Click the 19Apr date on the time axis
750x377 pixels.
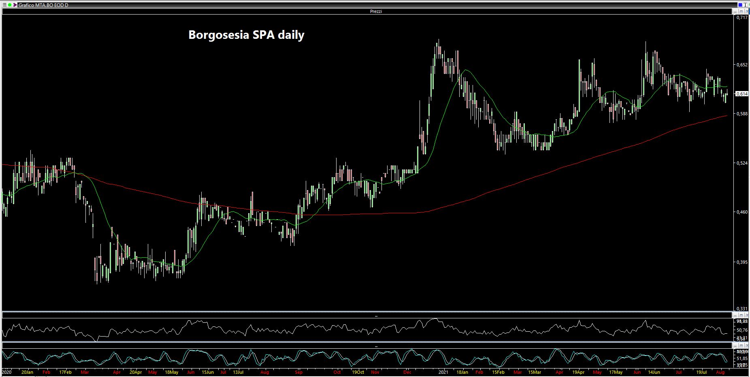pos(578,372)
